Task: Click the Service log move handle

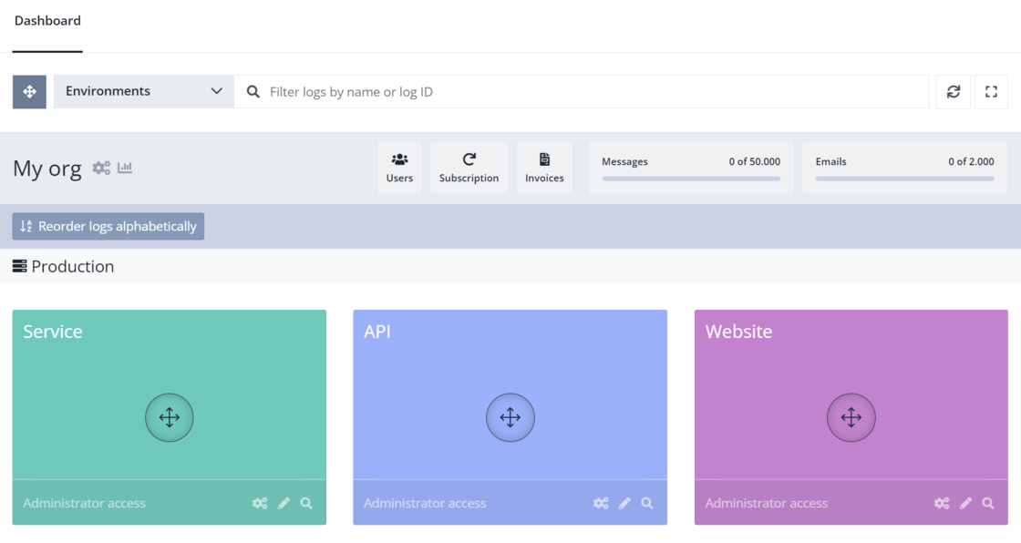Action: click(x=170, y=417)
